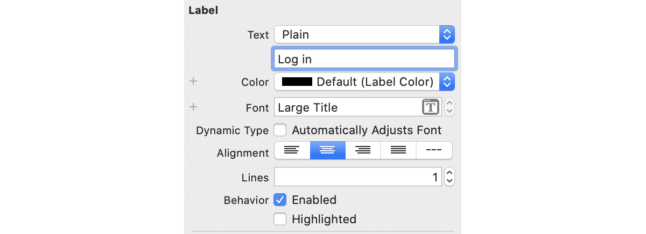This screenshot has height=234, width=646.
Task: Click the black color swatch
Action: [297, 82]
